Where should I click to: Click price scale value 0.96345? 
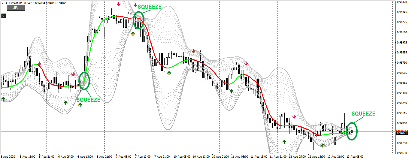[402, 12]
